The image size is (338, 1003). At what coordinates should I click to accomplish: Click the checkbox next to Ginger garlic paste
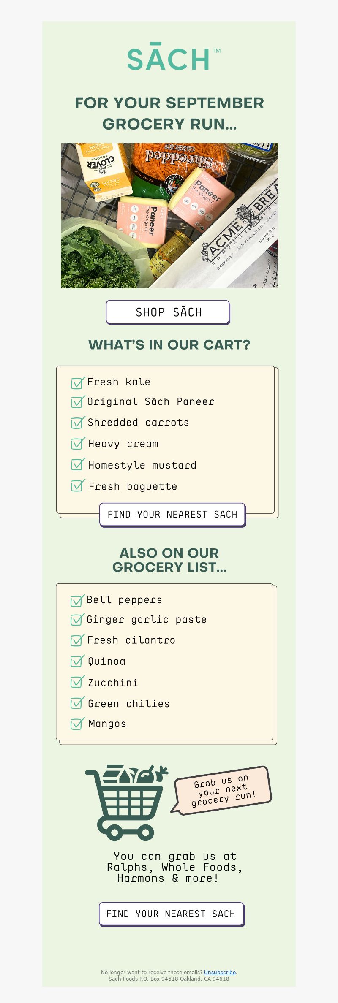click(x=77, y=620)
